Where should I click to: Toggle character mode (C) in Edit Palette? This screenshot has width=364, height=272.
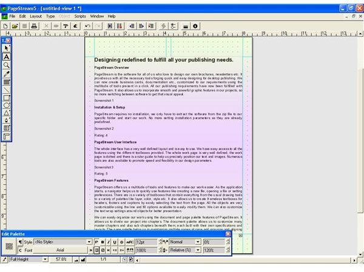pos(20,250)
